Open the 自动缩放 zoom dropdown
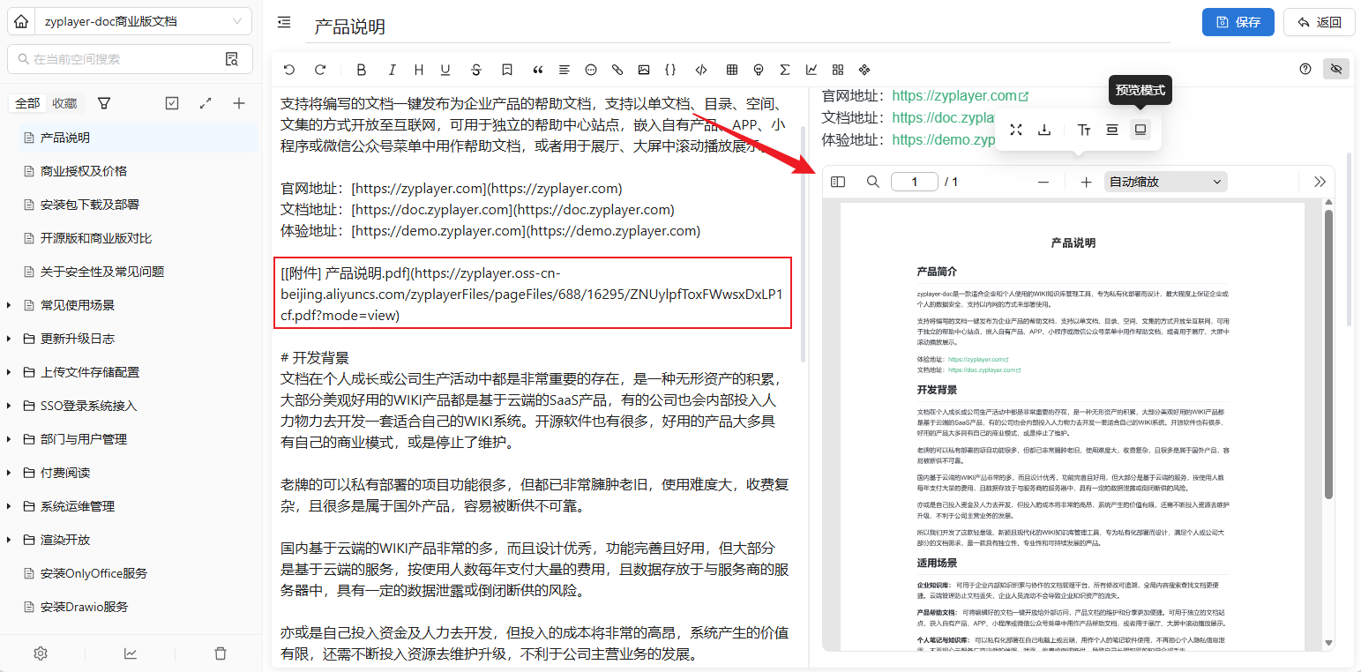This screenshot has width=1361, height=672. 1166,182
